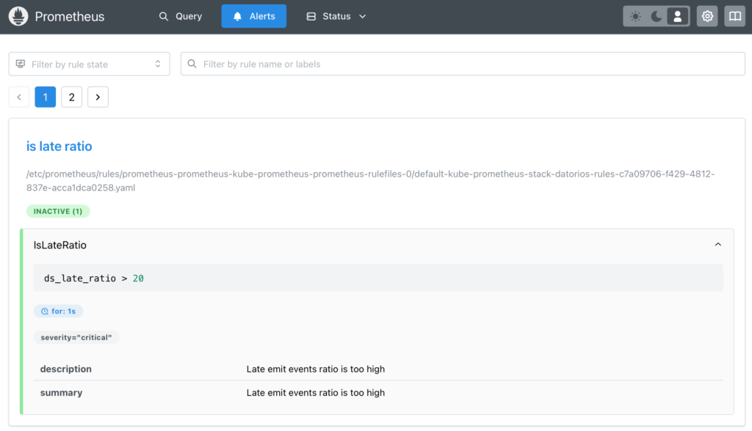This screenshot has height=431, width=752.
Task: Collapse the IsLateRatio rule panel
Action: click(x=717, y=245)
